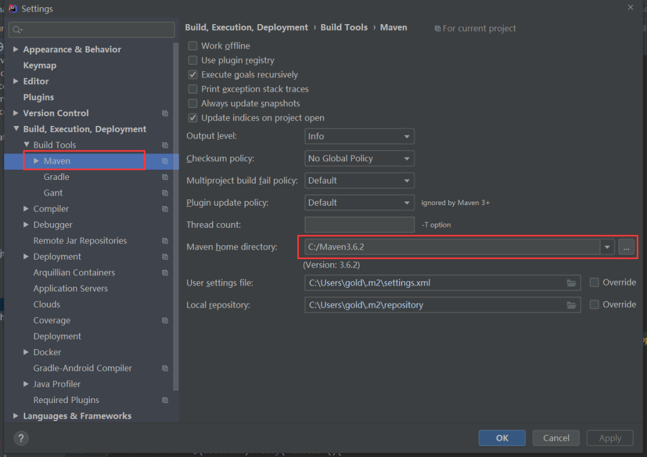Image resolution: width=647 pixels, height=457 pixels.
Task: Uncheck Execute goals recursively
Action: point(193,75)
